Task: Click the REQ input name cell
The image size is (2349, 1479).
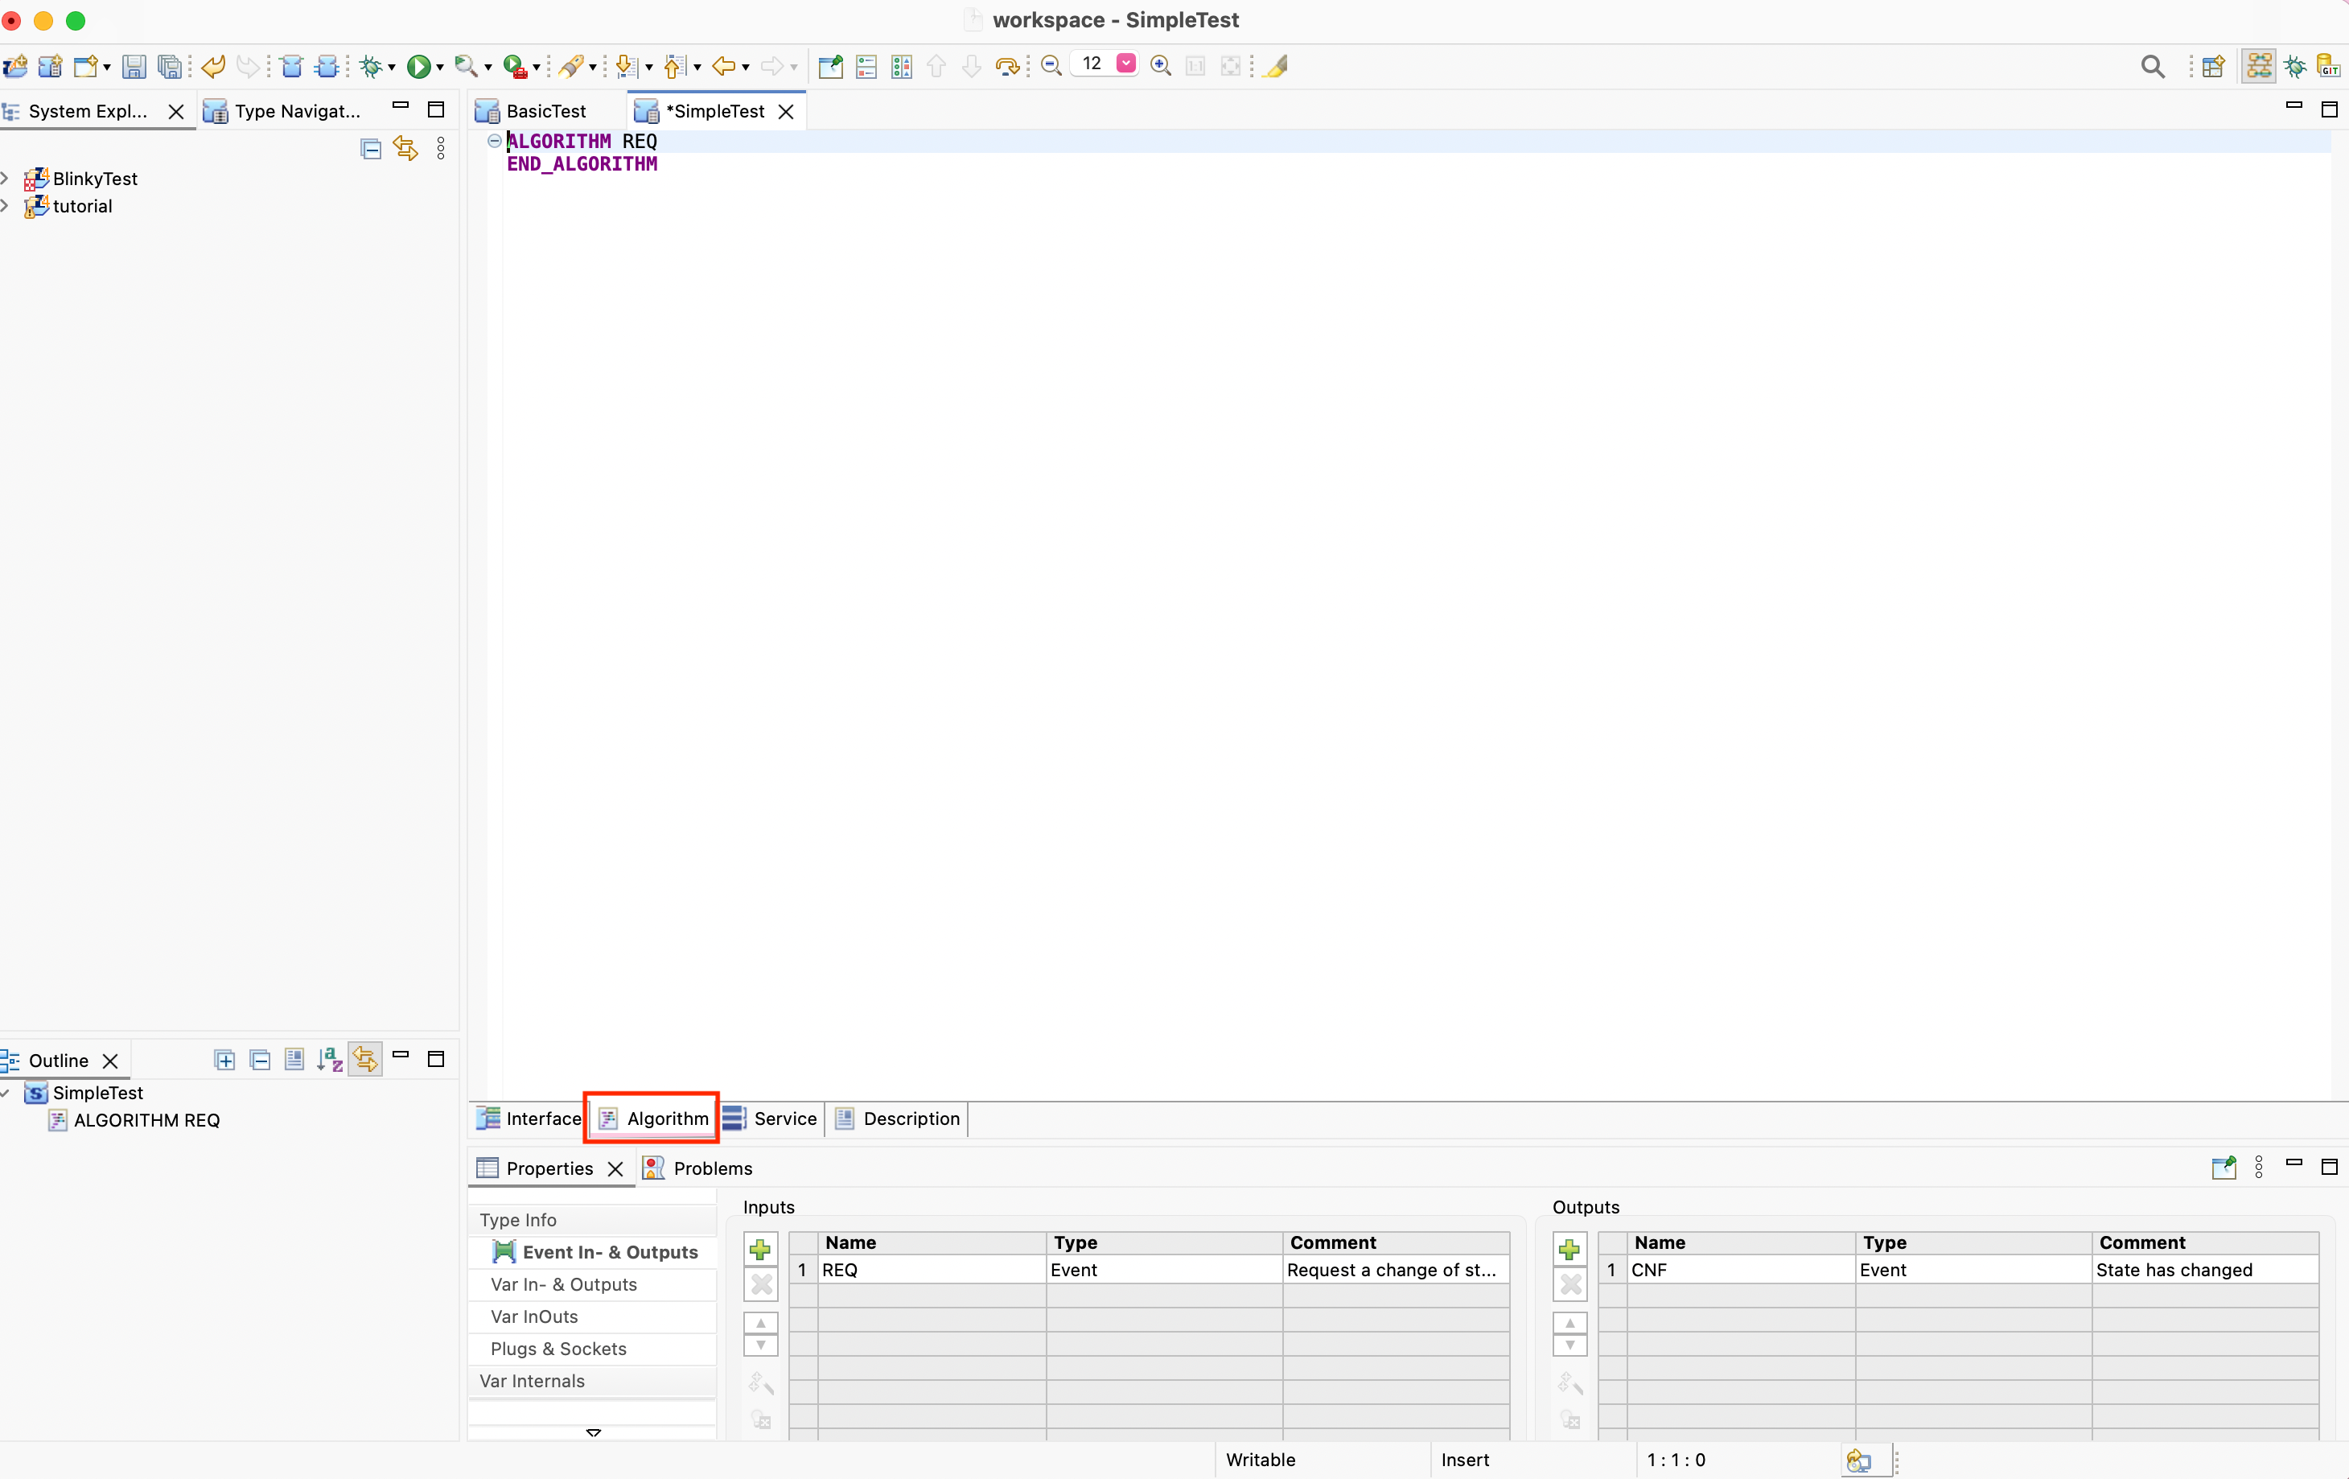Action: coord(932,1271)
